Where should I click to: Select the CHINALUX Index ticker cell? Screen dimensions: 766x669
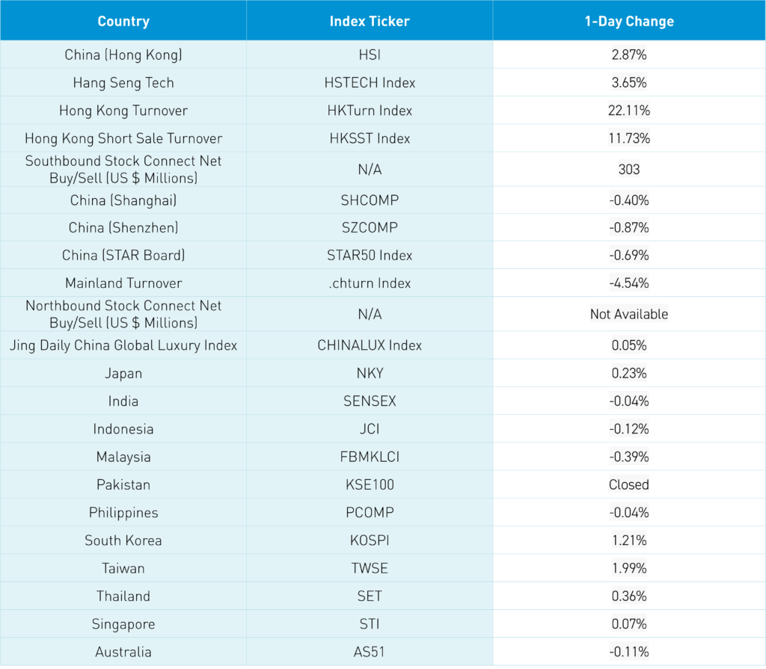[x=370, y=345]
